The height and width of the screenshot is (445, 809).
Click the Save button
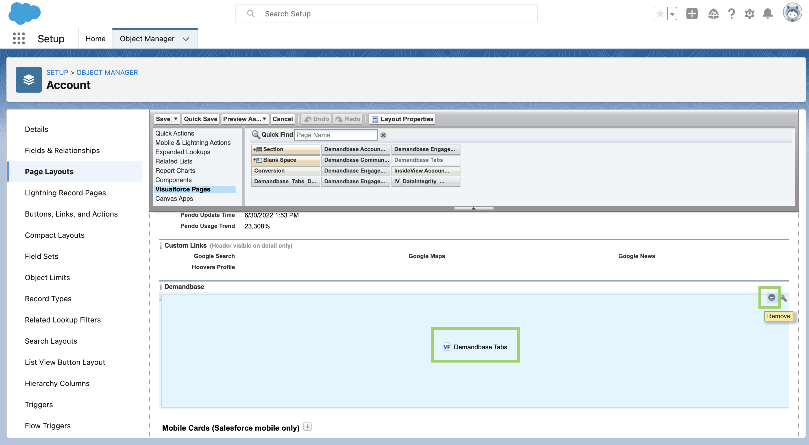click(163, 119)
